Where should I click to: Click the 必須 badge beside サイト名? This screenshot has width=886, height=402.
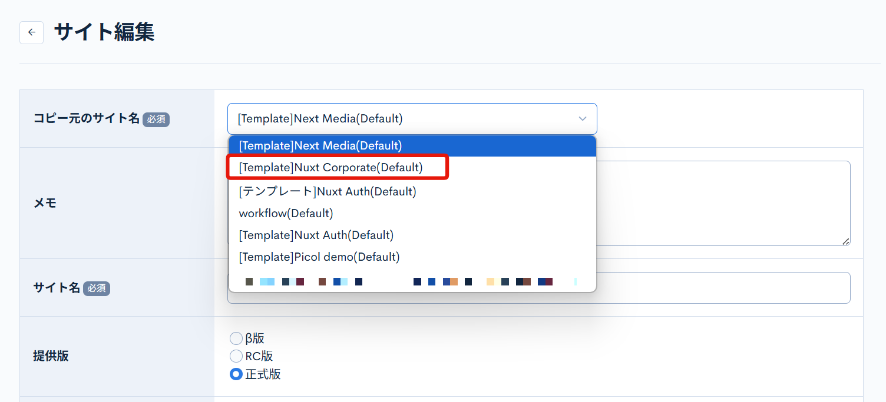tap(97, 288)
